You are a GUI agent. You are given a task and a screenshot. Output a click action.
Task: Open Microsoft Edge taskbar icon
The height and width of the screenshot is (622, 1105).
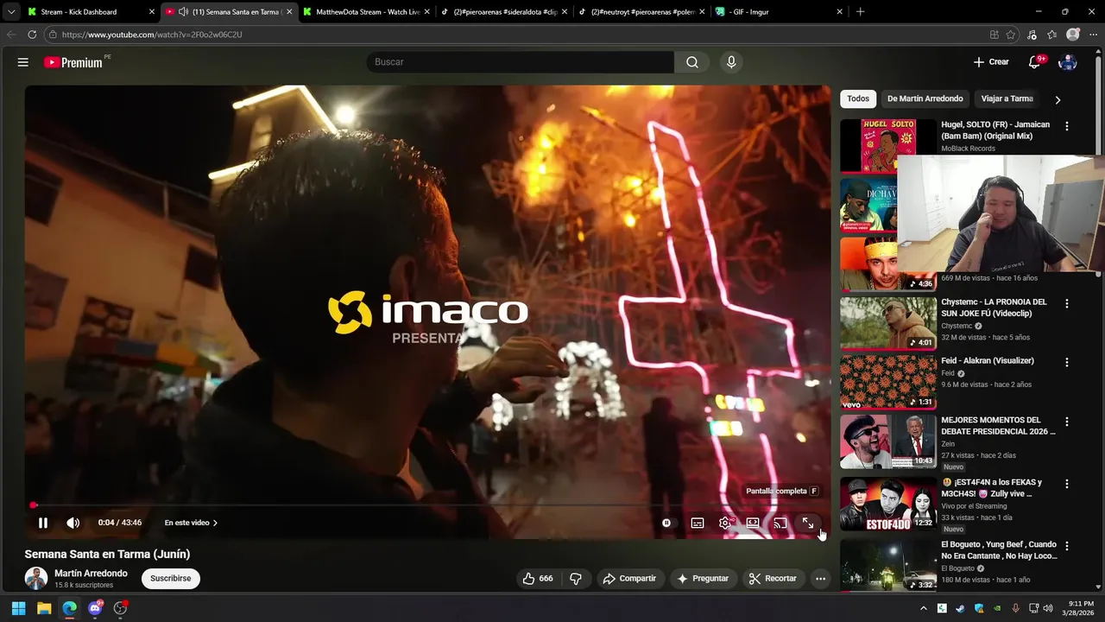(70, 608)
